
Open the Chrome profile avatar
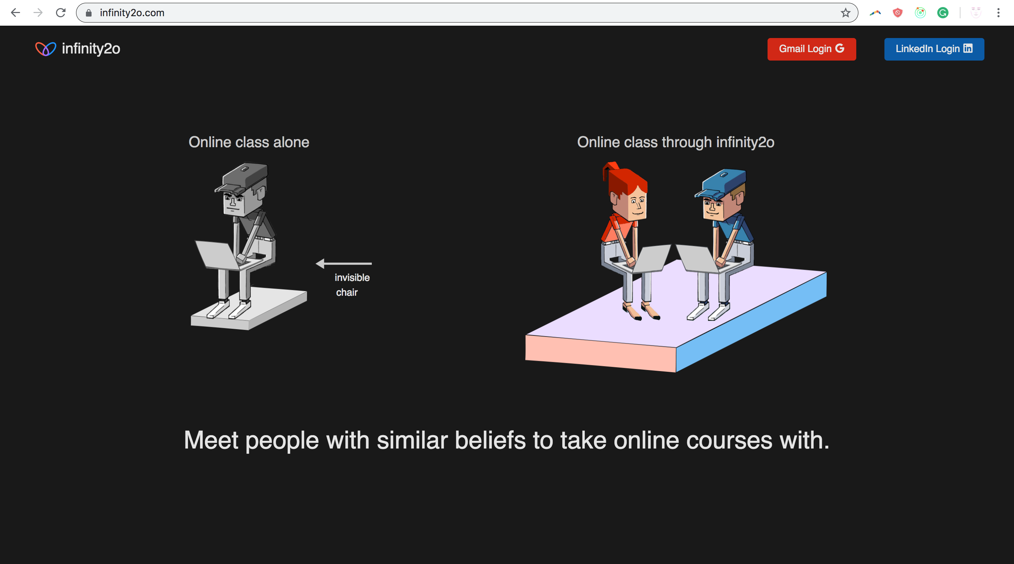976,13
